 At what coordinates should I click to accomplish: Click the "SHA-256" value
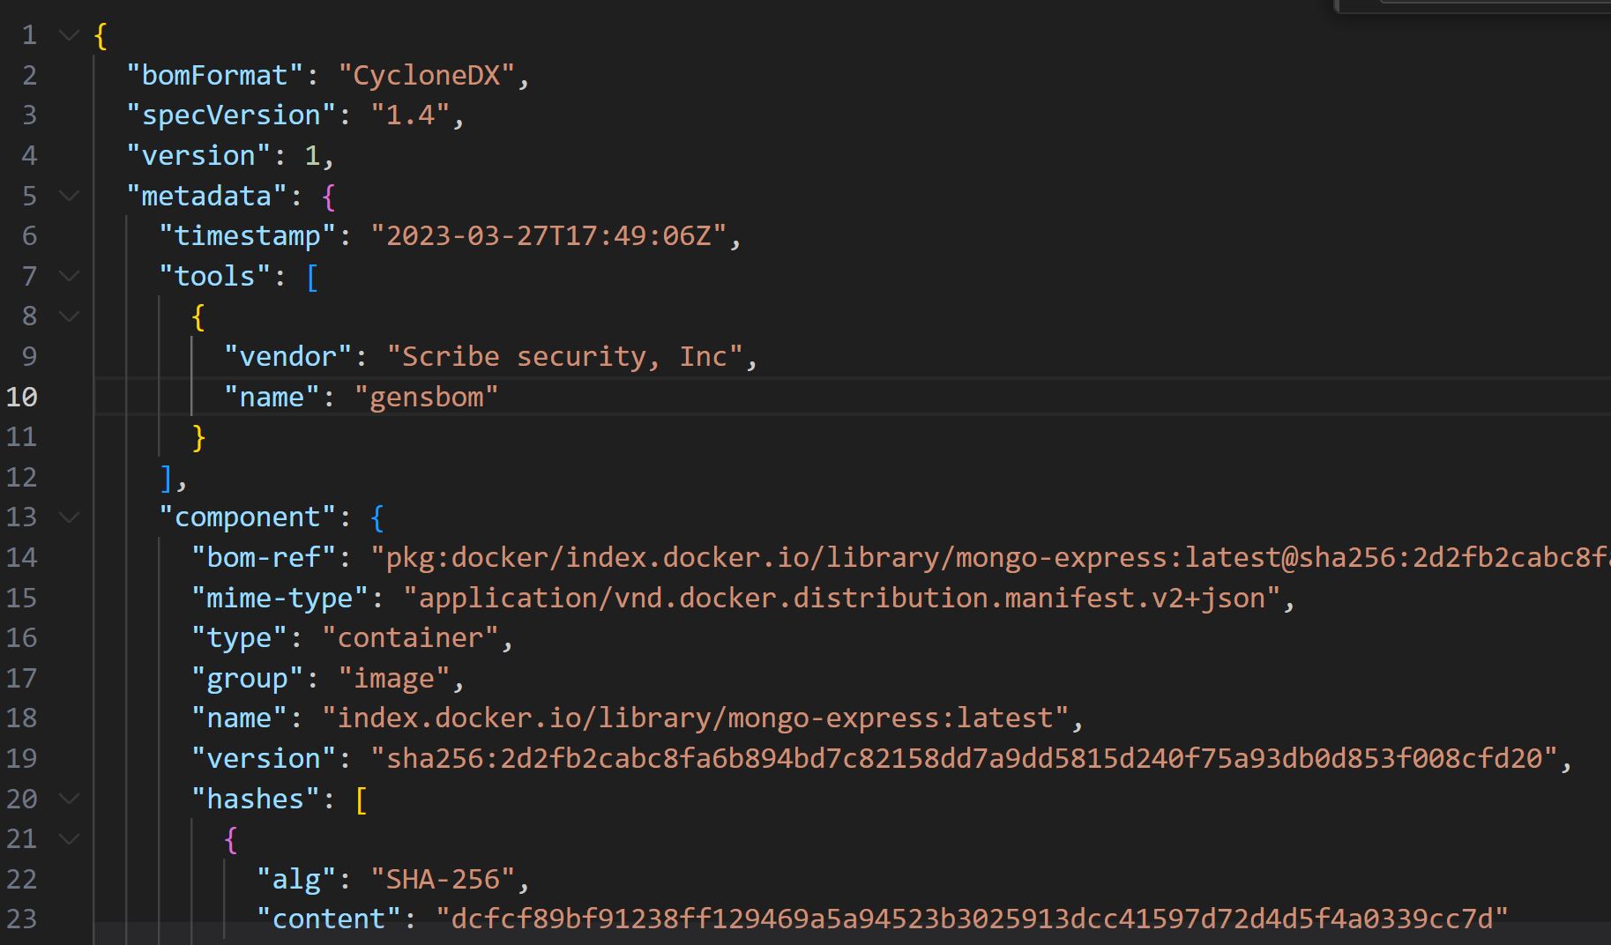pos(444,879)
